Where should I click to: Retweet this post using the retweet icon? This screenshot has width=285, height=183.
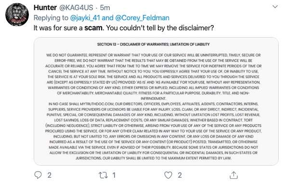coord(103,175)
